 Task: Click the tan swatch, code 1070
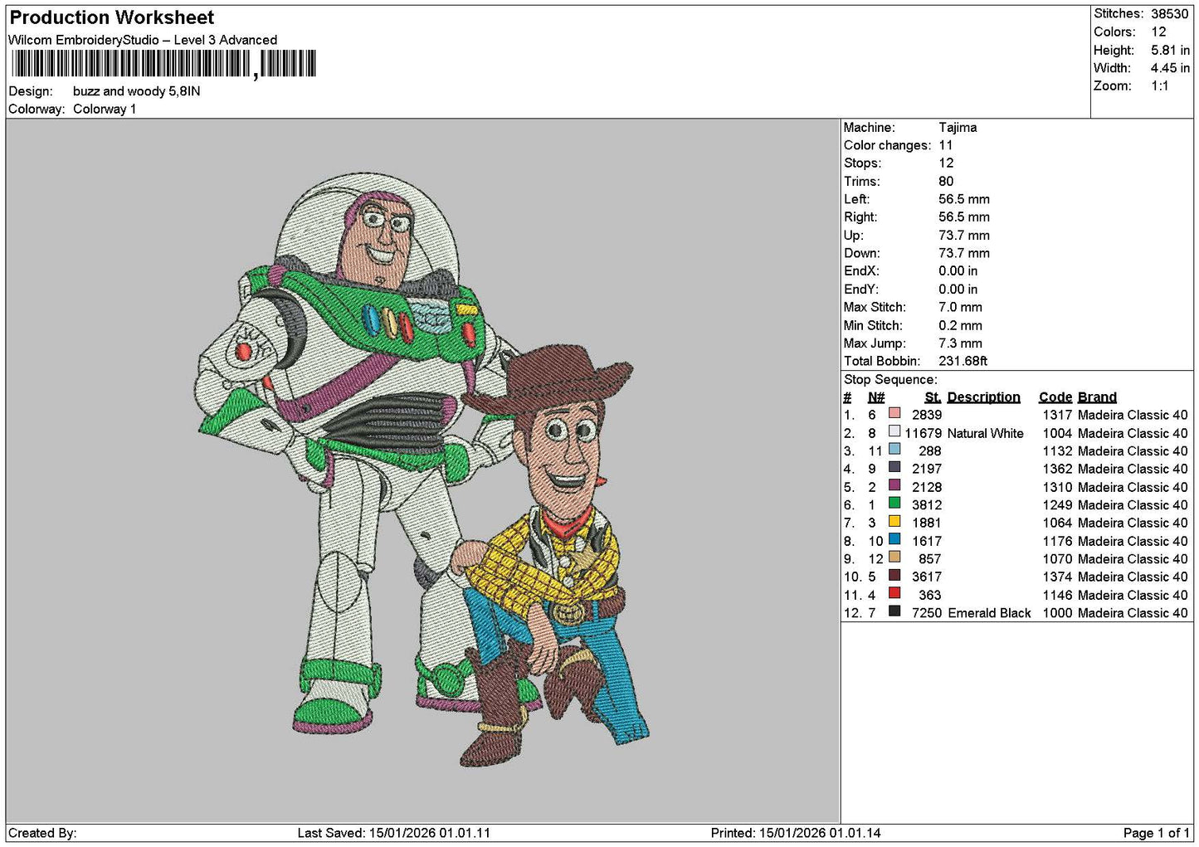coord(894,557)
